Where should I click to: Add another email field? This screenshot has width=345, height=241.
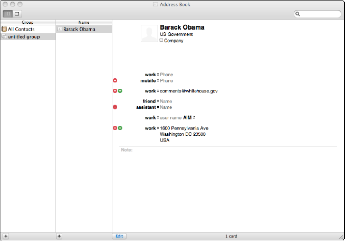[x=120, y=91]
